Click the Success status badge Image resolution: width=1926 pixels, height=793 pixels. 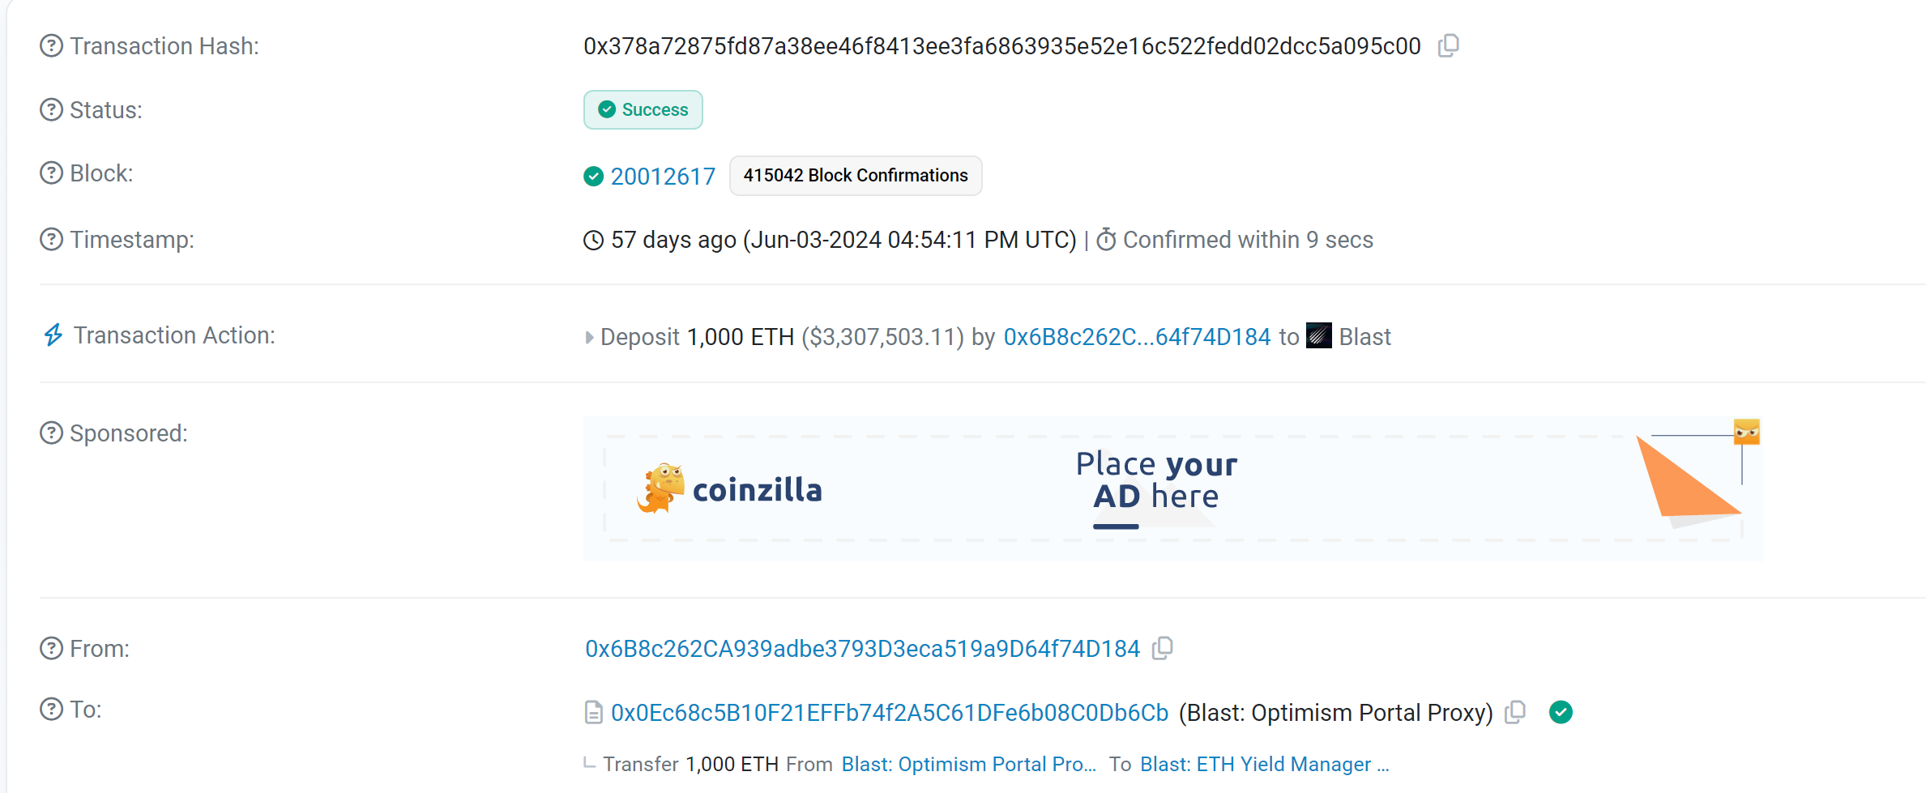coord(643,109)
